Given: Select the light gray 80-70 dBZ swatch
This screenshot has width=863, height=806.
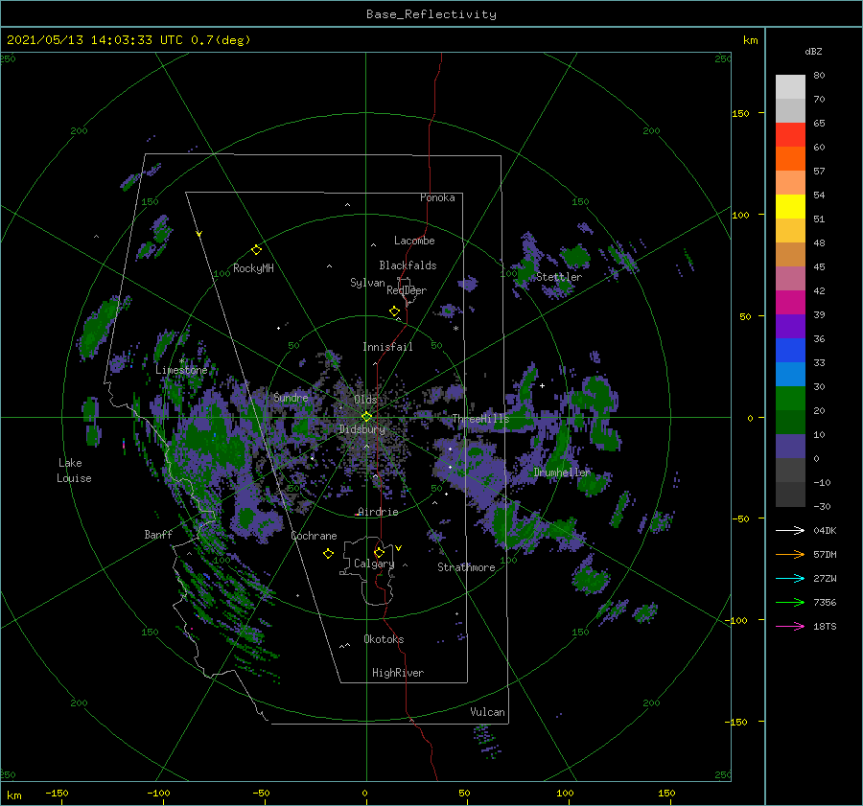Looking at the screenshot, I should (x=790, y=87).
